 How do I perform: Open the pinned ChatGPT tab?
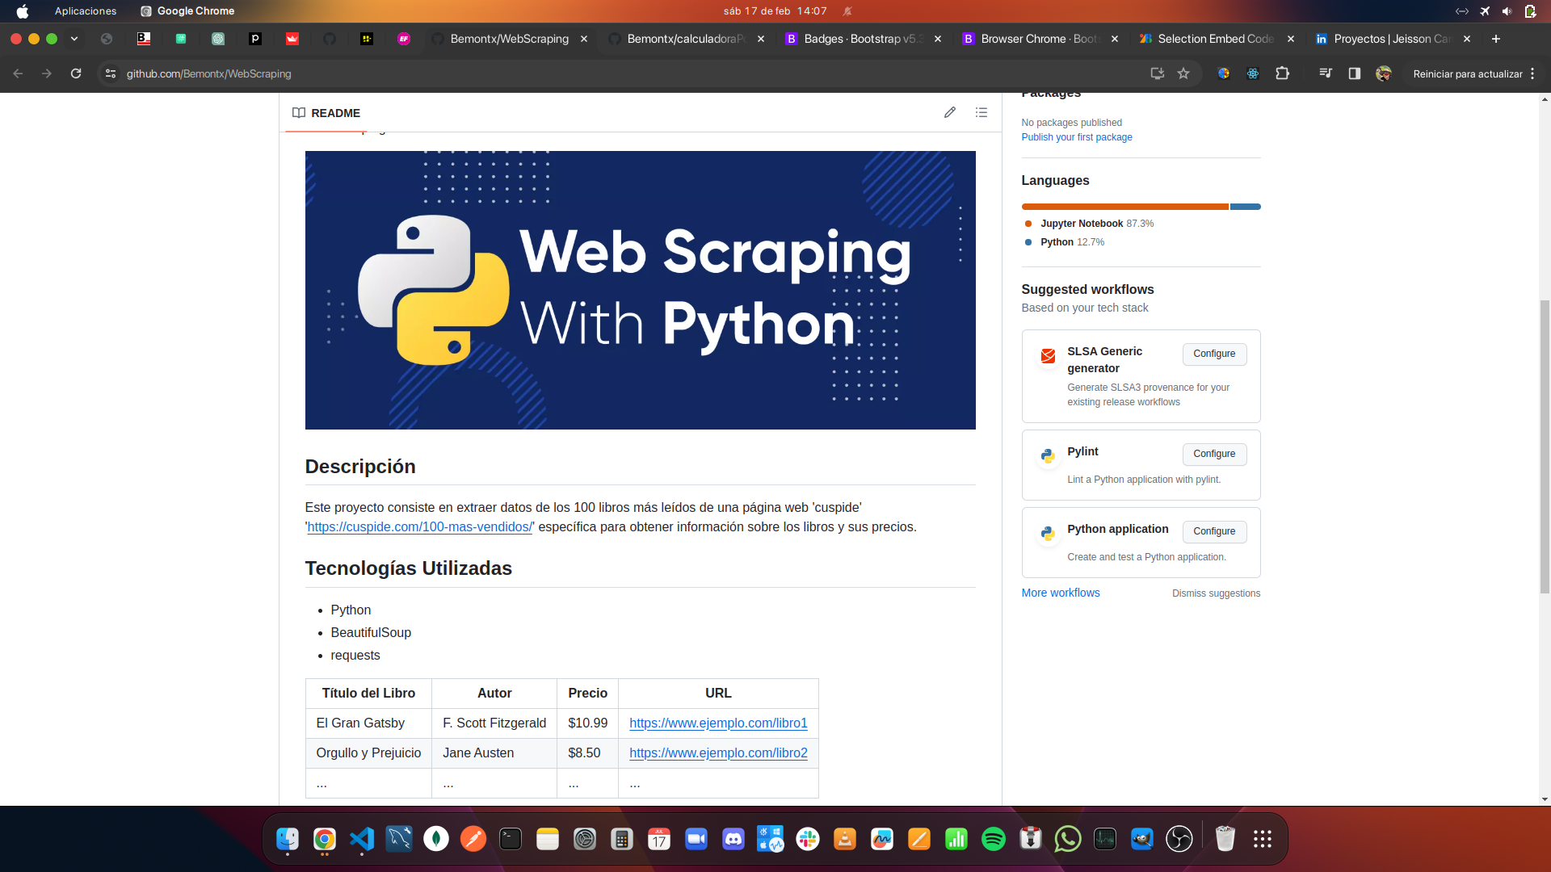[x=218, y=39]
